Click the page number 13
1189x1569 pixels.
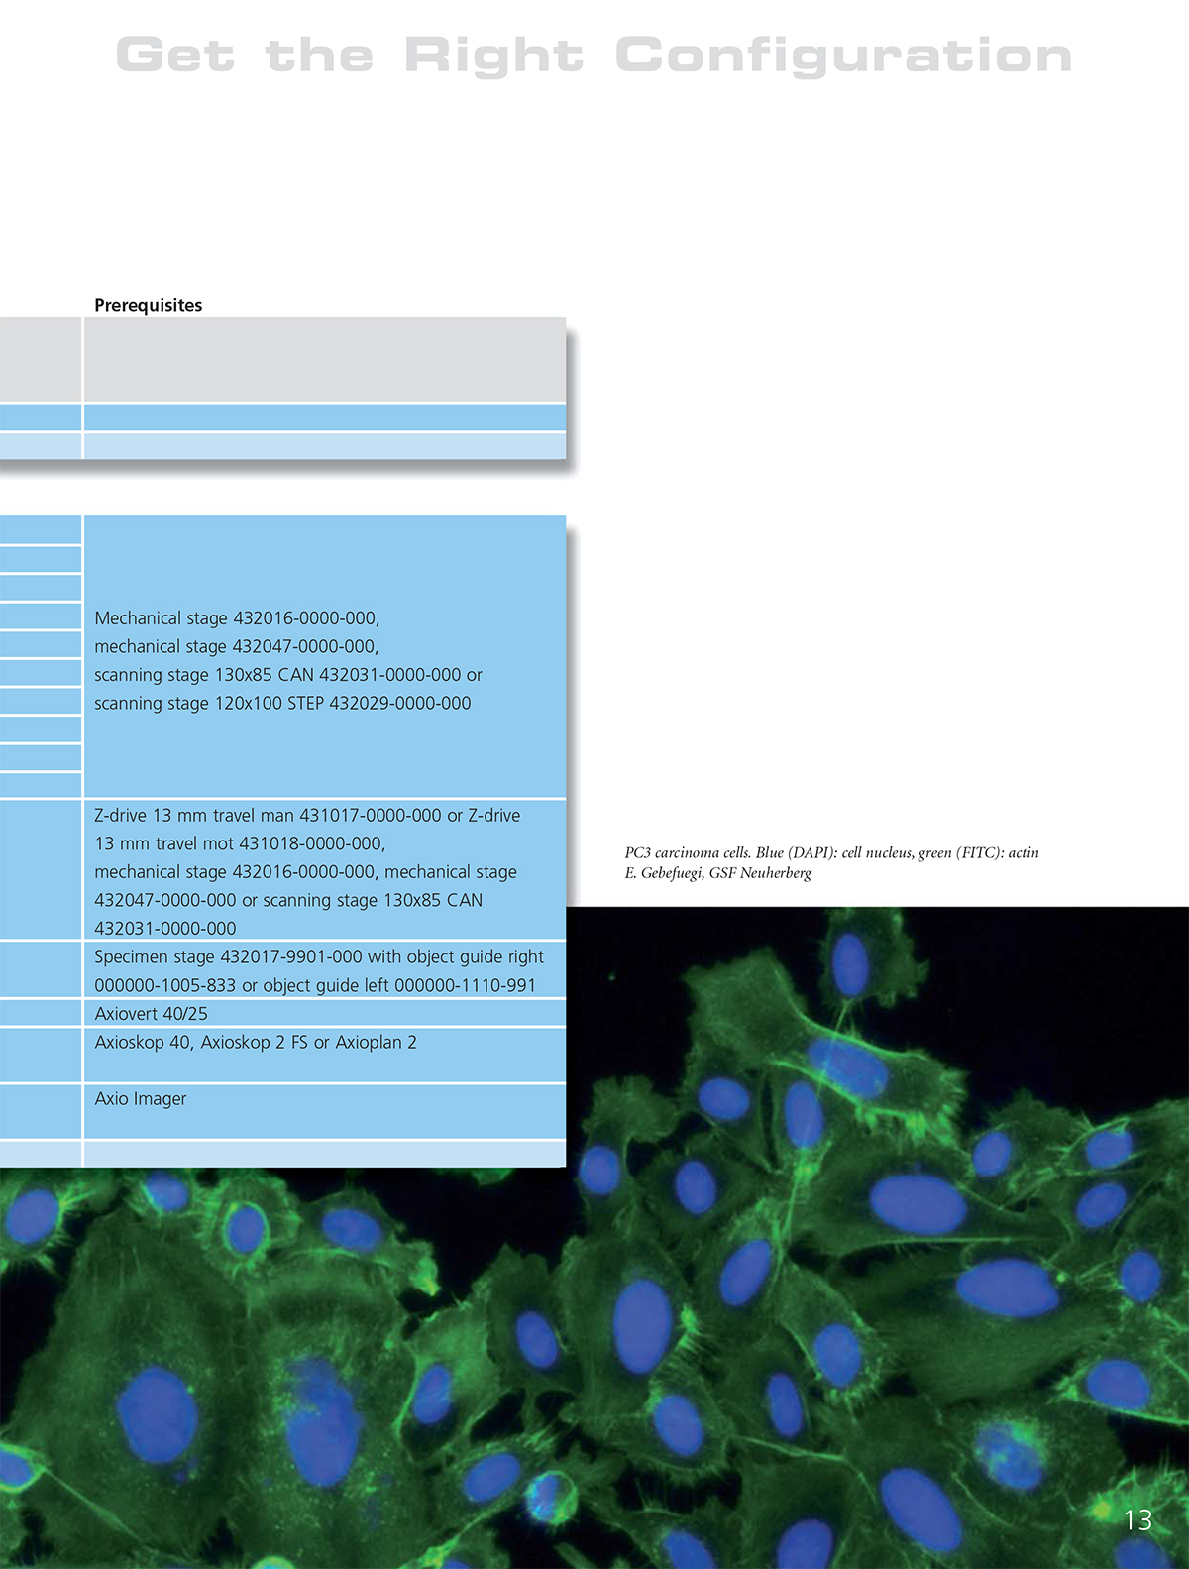pyautogui.click(x=1138, y=1519)
